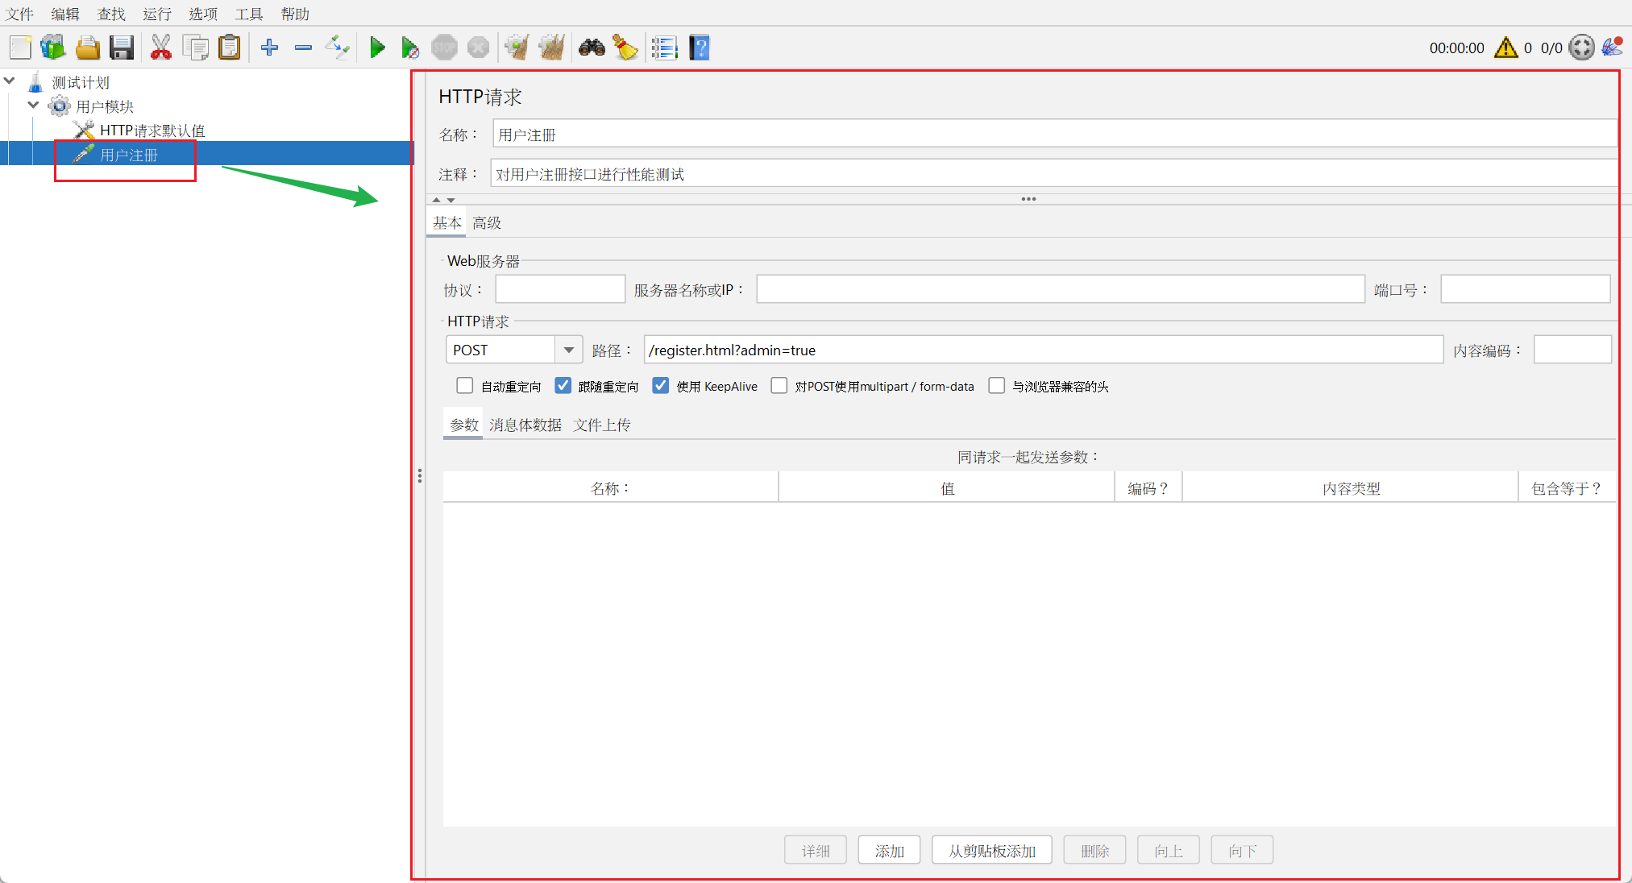Click the Cut scissors icon

tap(161, 48)
